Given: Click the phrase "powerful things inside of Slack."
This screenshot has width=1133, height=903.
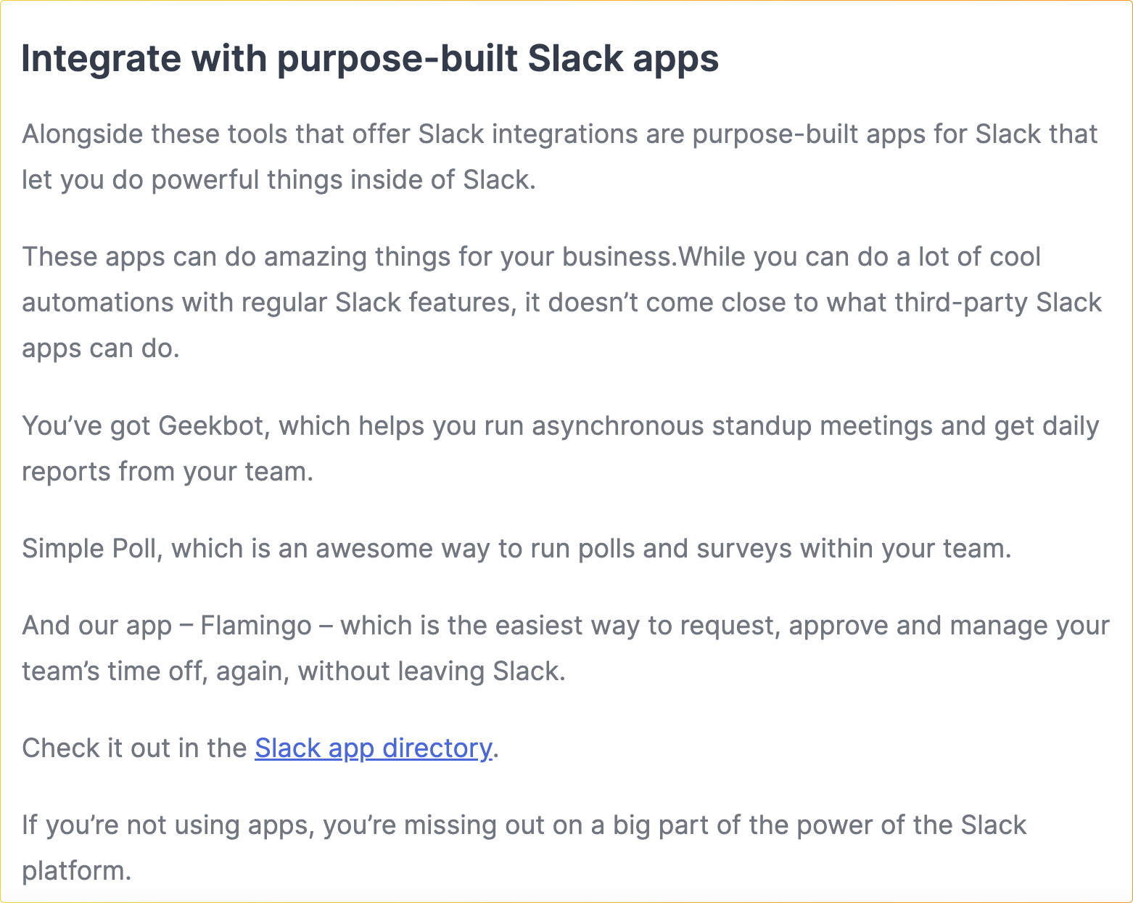Looking at the screenshot, I should click(x=343, y=180).
